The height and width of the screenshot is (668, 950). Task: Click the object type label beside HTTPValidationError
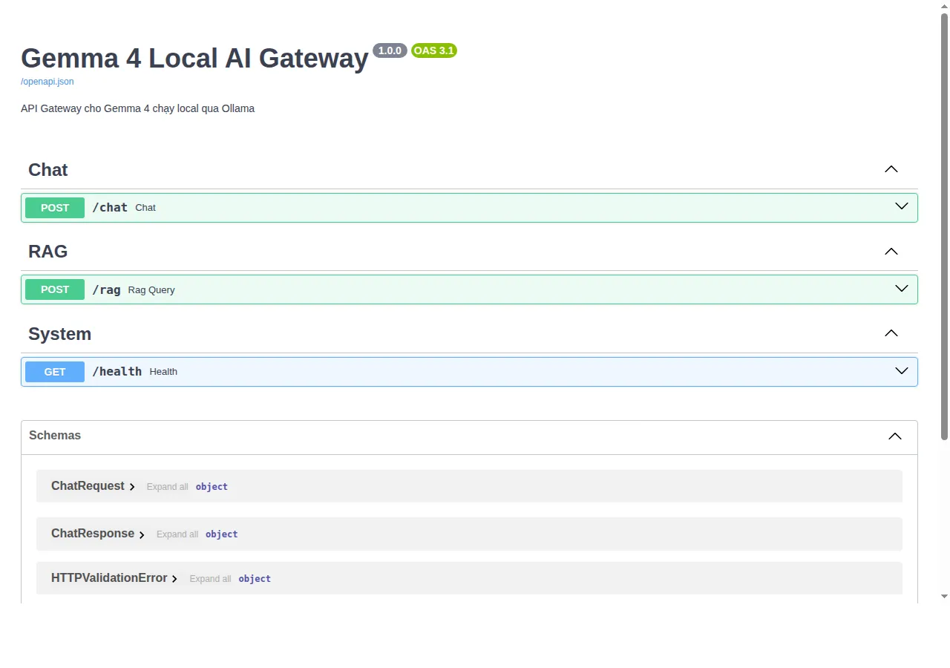(255, 579)
